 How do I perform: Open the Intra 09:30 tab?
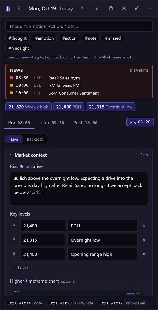pos(52,123)
